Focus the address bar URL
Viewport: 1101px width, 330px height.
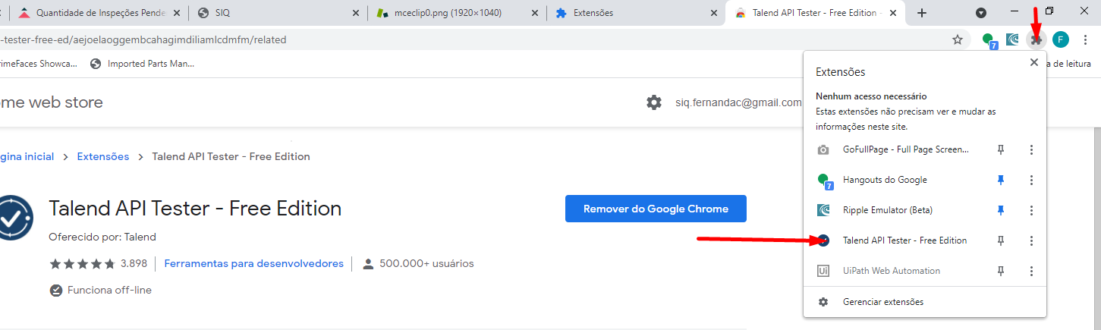coord(470,39)
